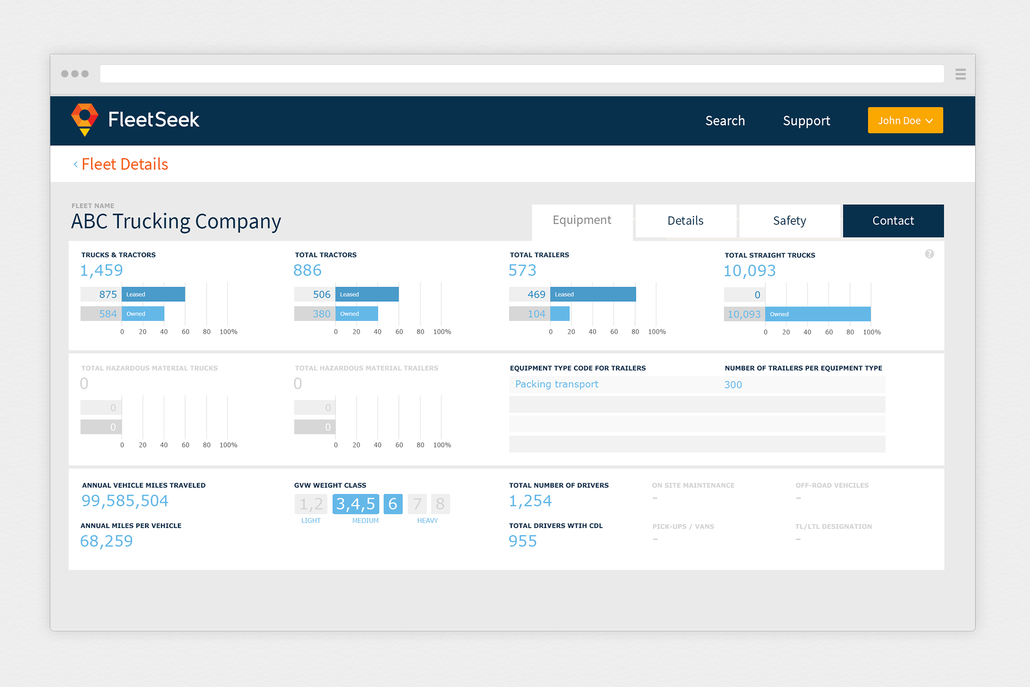Click the help question mark icon

point(929,254)
